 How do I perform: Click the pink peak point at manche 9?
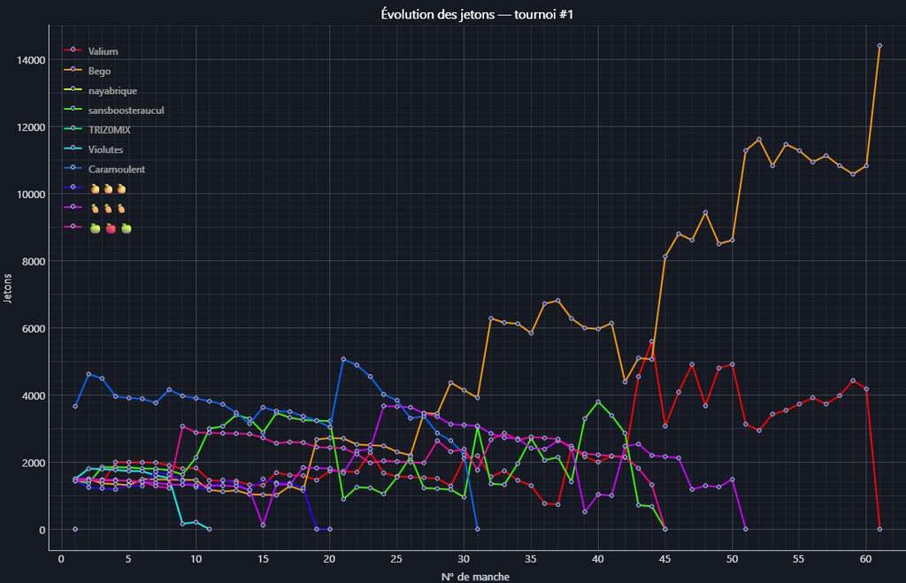pos(182,426)
